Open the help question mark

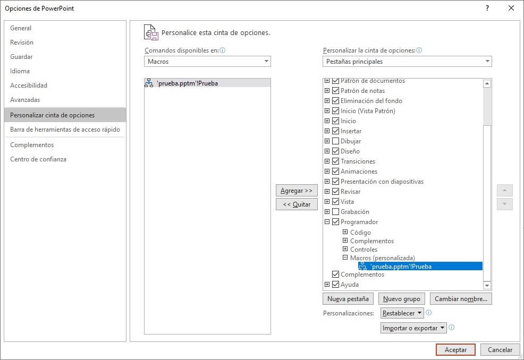487,8
